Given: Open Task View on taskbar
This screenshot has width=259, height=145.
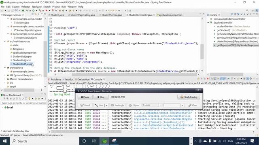Looking at the screenshot, I should pos(94,141).
